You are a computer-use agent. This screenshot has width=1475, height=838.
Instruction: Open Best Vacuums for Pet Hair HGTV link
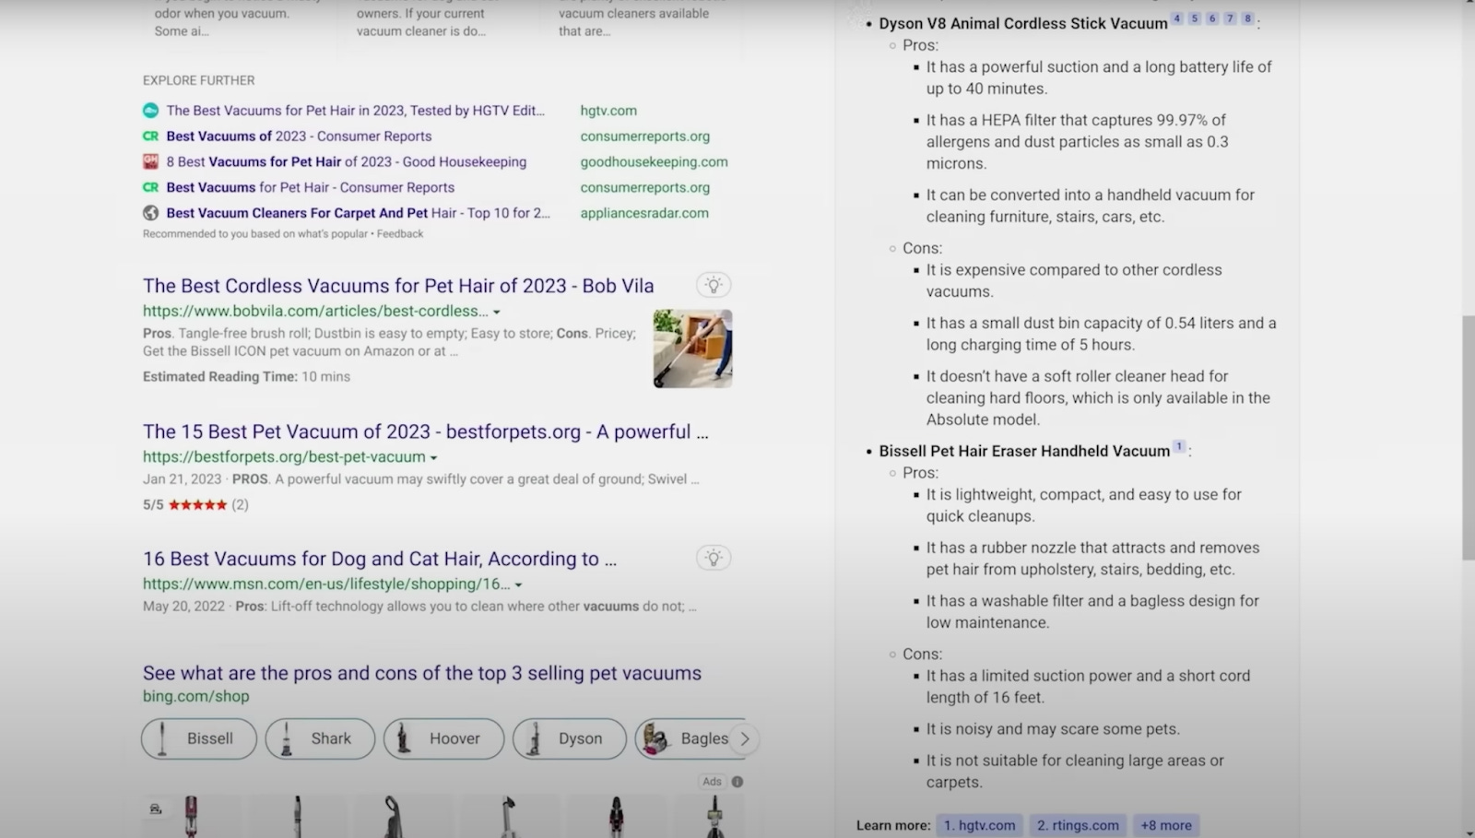[356, 111]
